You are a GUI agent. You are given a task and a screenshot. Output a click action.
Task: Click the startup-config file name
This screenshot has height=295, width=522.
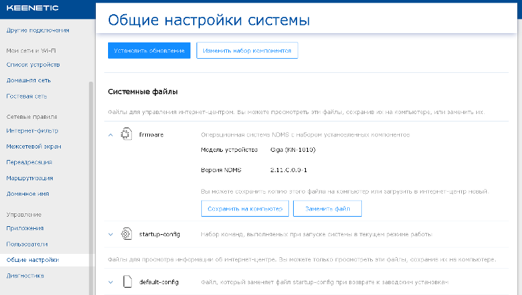(159, 234)
